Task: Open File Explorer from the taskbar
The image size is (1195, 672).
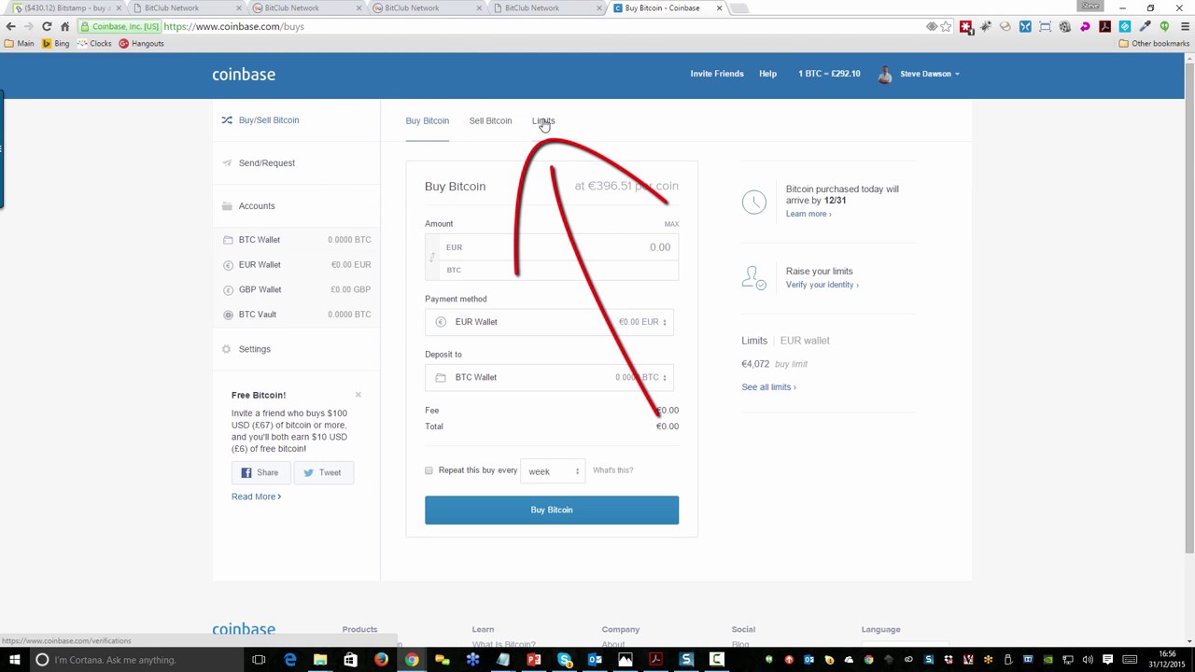Action: (x=320, y=660)
